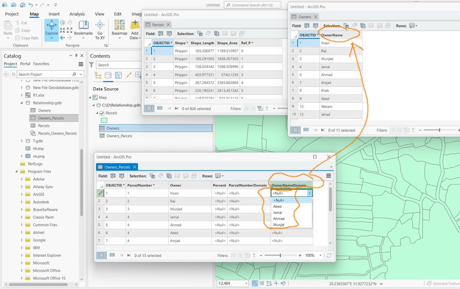Choose Jamal from the OwnerNameDomain dropdown list
This screenshot has height=289, width=460.
tap(278, 213)
